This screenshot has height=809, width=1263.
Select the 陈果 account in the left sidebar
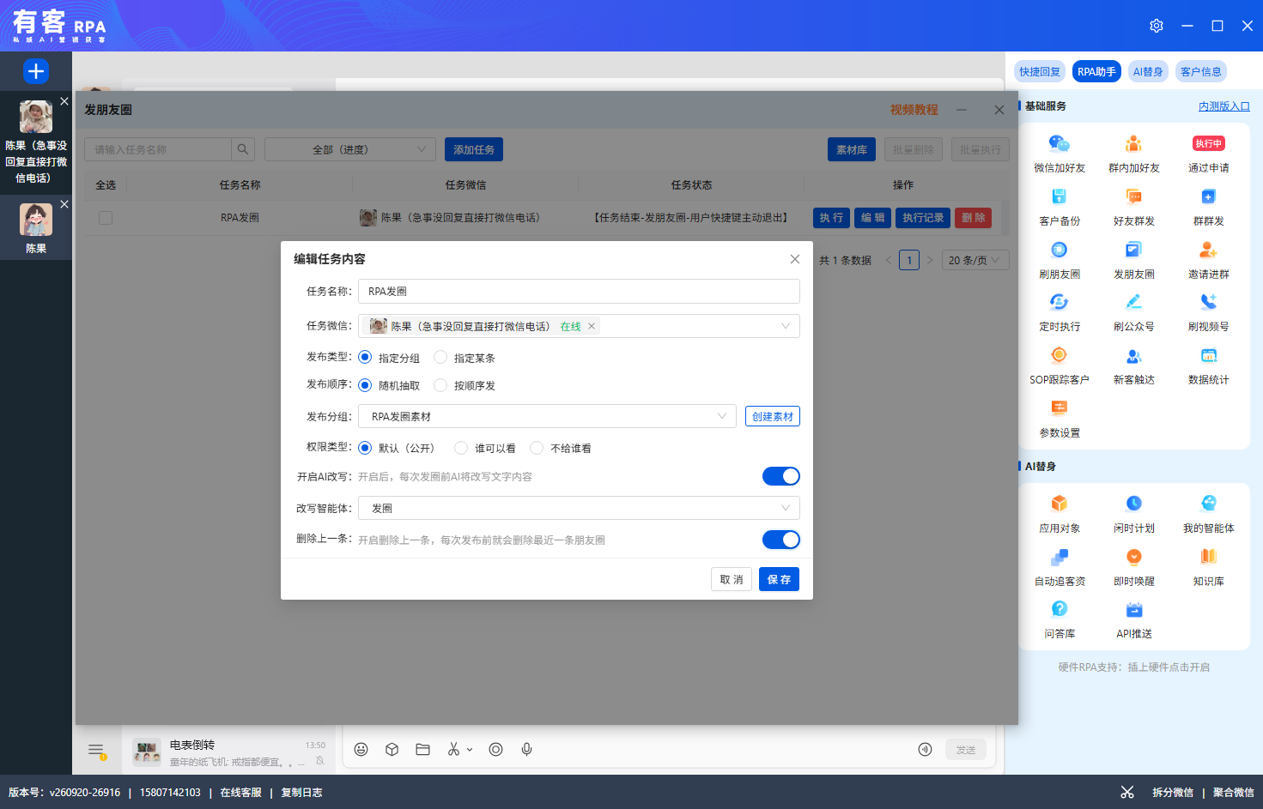36,228
